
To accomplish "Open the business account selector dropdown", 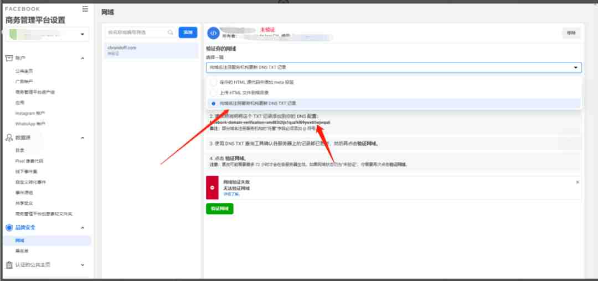I will pos(47,34).
